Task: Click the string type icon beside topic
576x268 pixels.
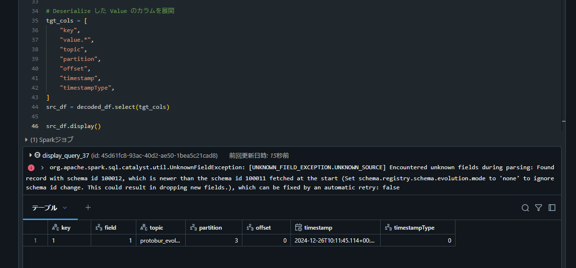Action: [x=144, y=227]
